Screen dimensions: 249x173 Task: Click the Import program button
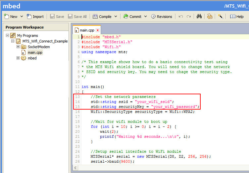click(35, 16)
